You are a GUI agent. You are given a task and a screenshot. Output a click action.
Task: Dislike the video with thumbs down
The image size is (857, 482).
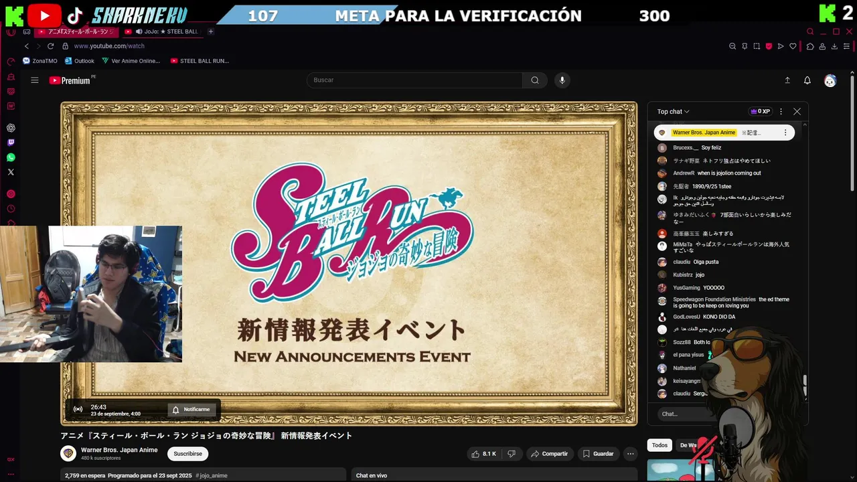pos(512,454)
